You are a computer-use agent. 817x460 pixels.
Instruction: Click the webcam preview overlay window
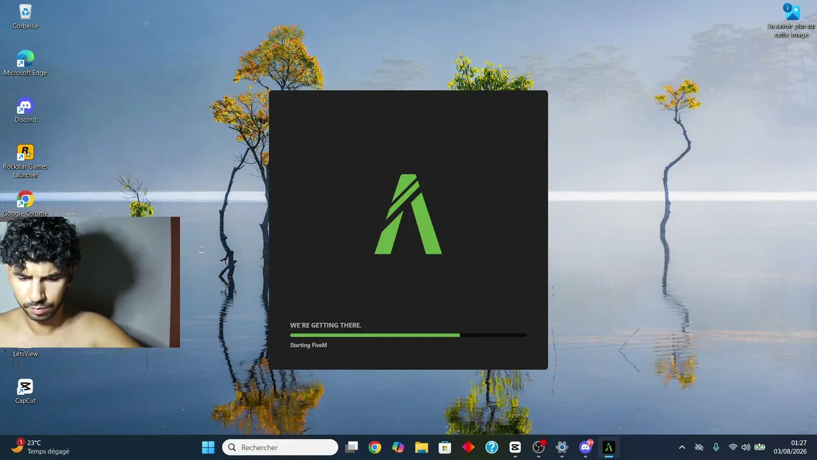pos(90,282)
